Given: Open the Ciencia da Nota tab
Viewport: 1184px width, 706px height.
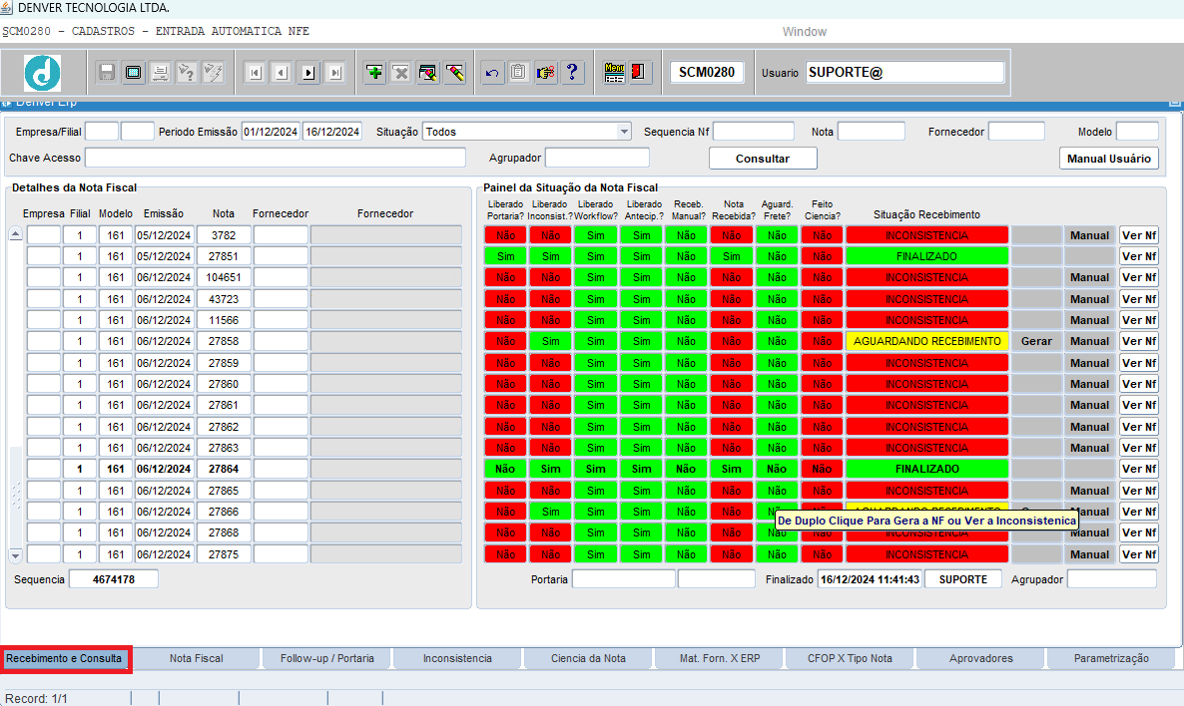Looking at the screenshot, I should tap(588, 658).
